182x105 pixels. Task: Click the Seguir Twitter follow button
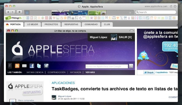(149, 72)
